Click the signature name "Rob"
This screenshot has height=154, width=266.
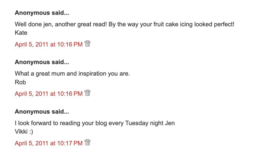(20, 82)
